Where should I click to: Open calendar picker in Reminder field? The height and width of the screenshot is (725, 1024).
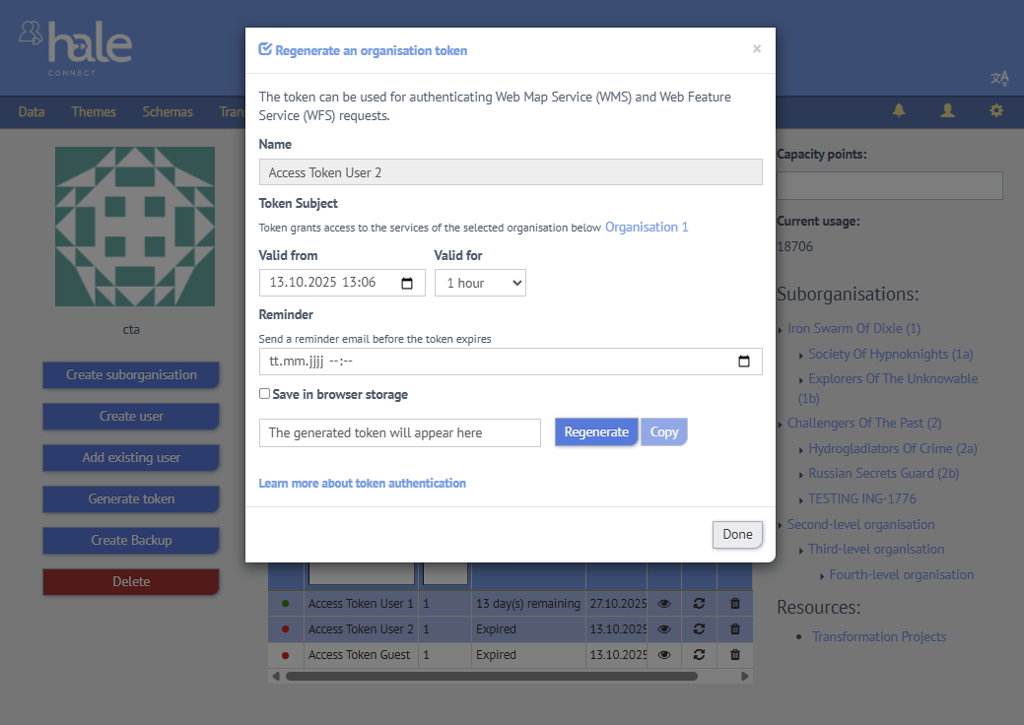[744, 362]
